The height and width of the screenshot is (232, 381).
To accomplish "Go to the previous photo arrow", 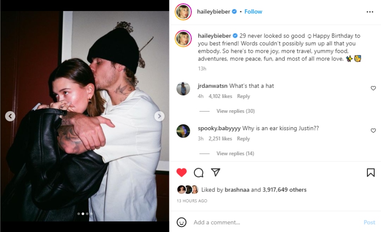I will (10, 116).
